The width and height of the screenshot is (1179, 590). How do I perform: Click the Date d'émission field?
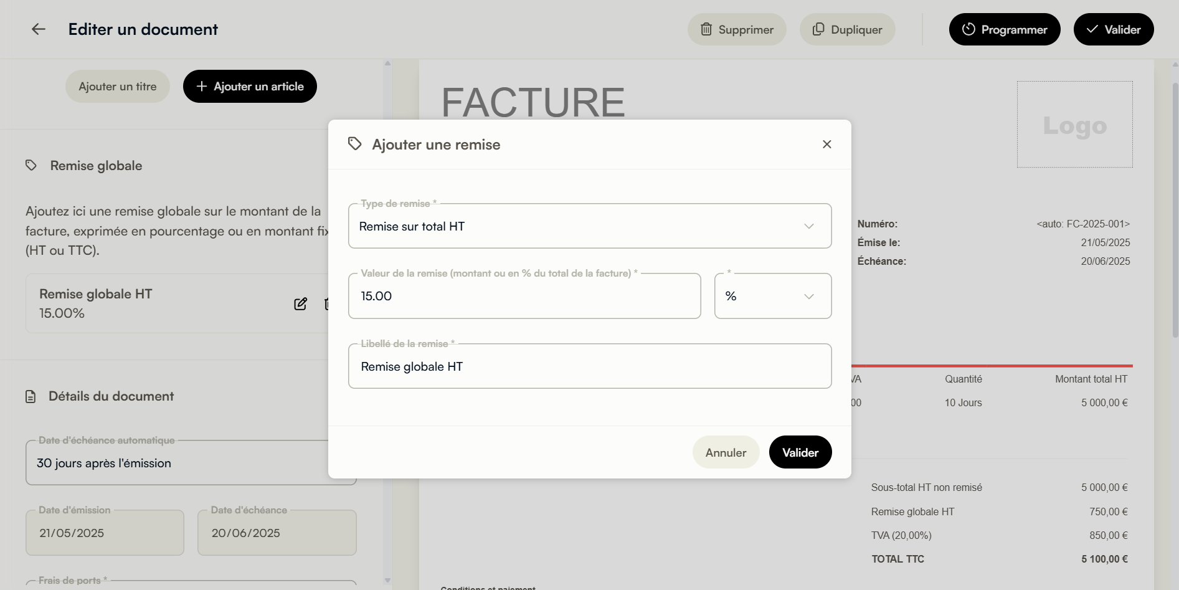pos(105,533)
